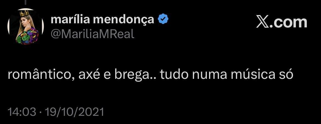Click the colorful jacket in profile photo
Screen dimensions: 321x124
click(27, 37)
